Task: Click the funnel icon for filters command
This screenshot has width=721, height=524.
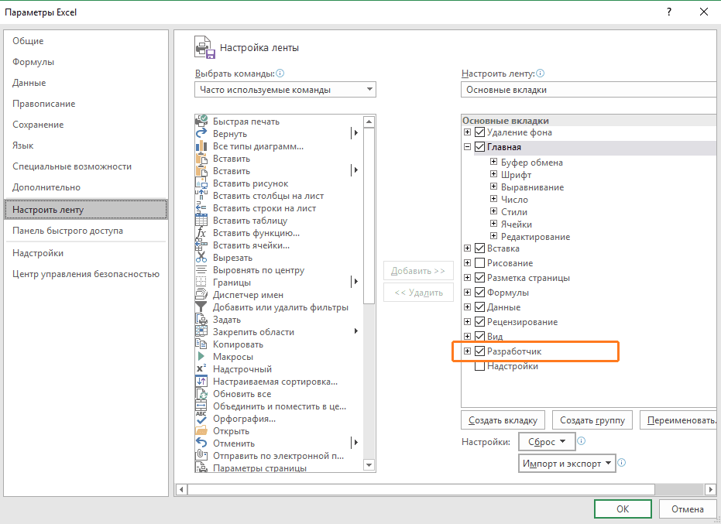Action: (201, 307)
